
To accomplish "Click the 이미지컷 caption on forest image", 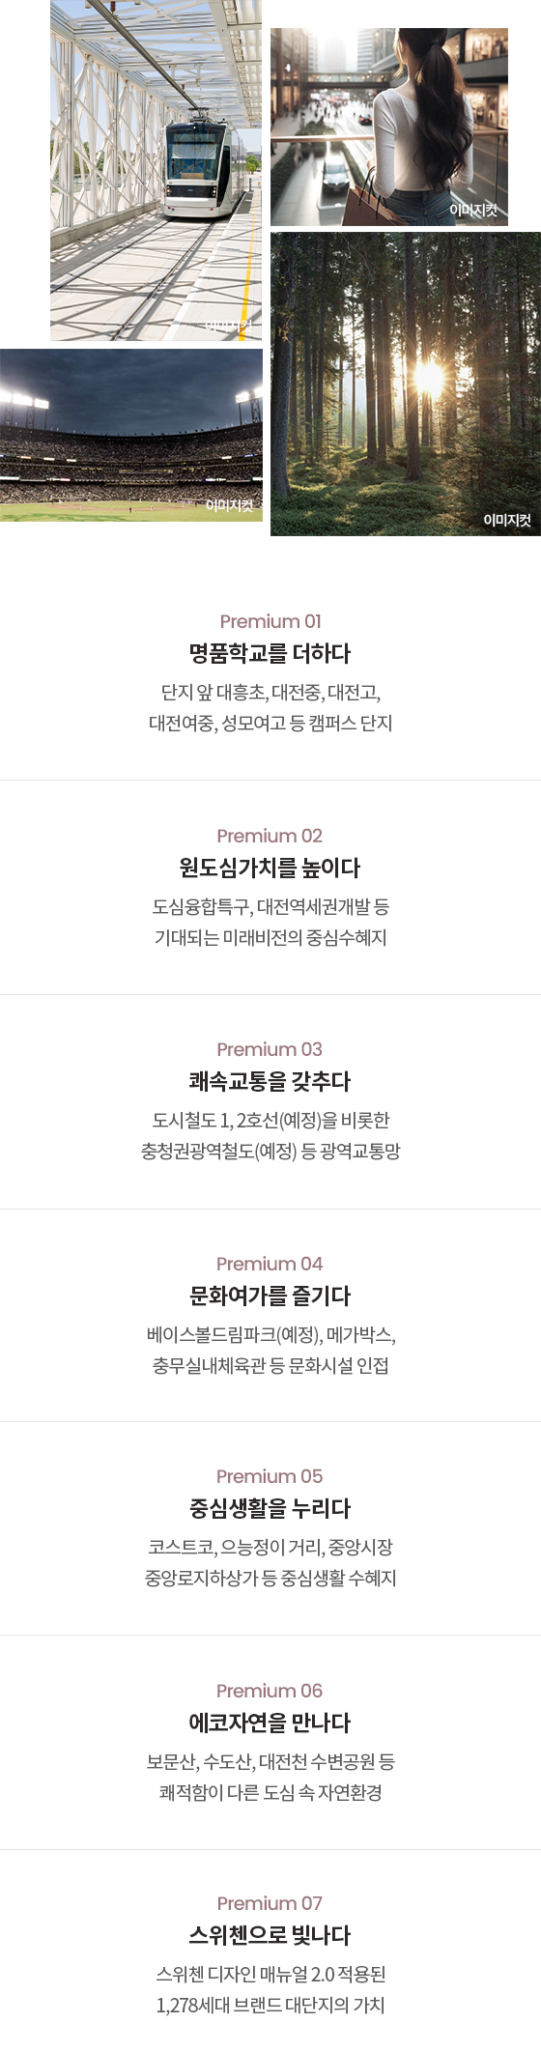I will point(507,520).
